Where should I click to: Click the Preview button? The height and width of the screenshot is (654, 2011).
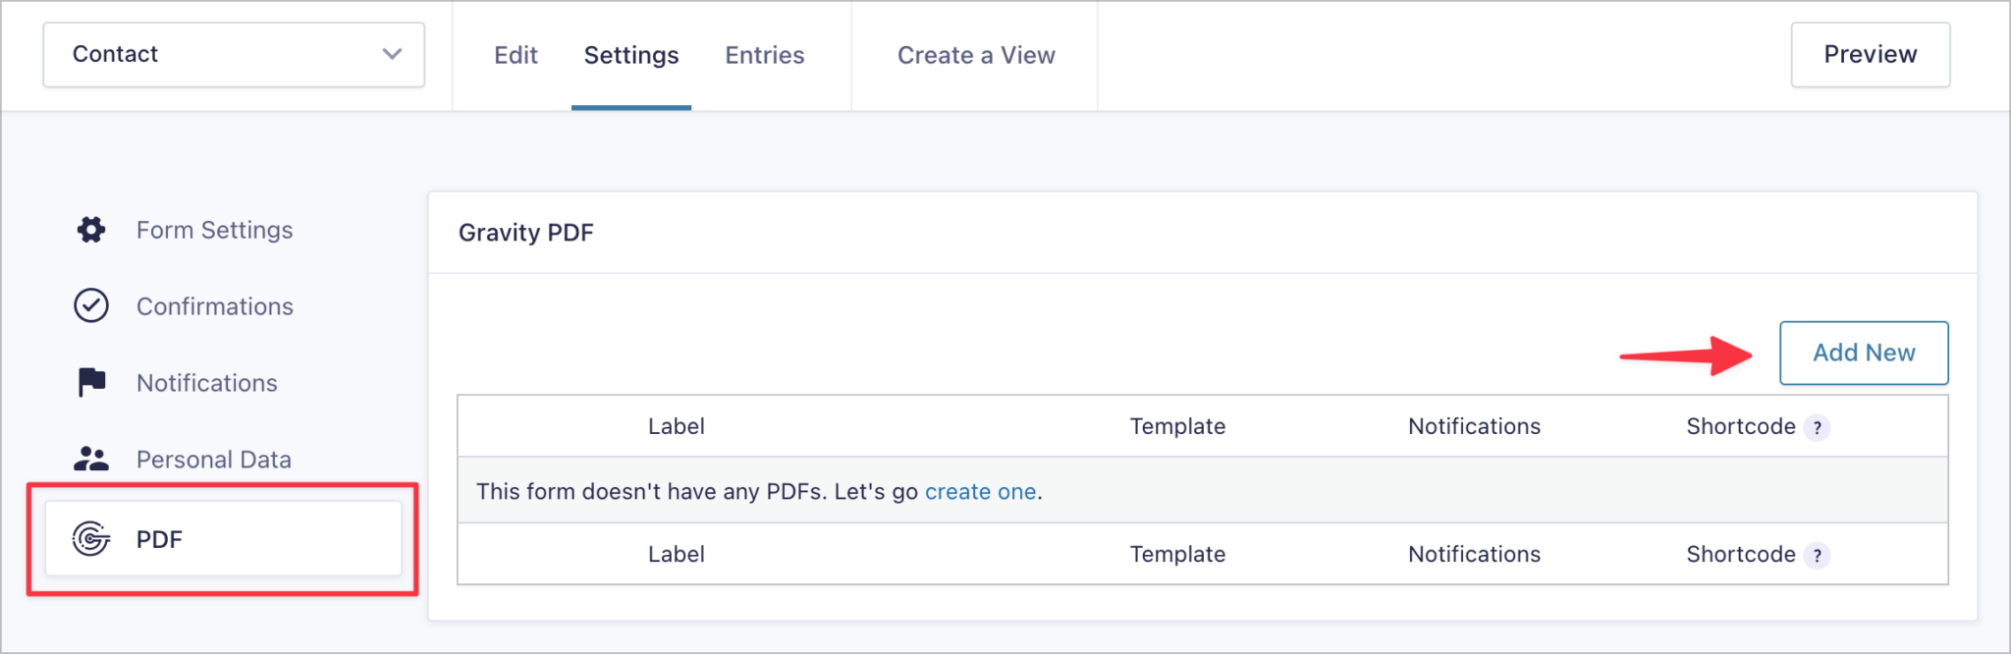point(1870,54)
